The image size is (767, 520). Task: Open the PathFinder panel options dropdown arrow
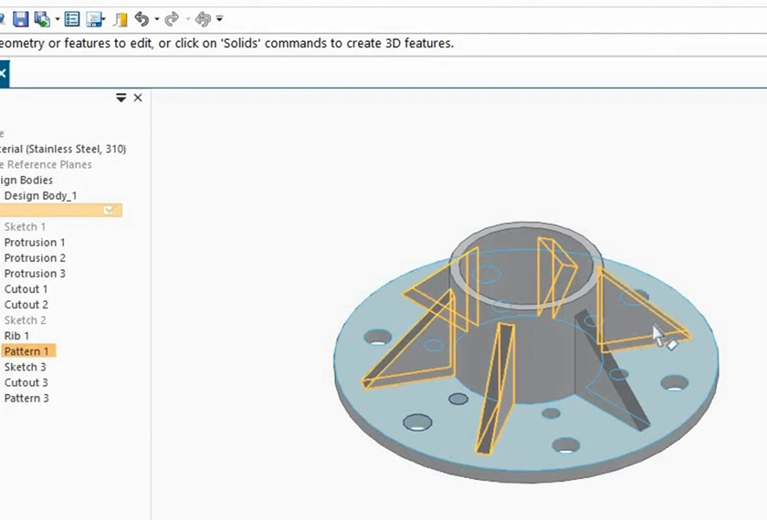point(121,98)
